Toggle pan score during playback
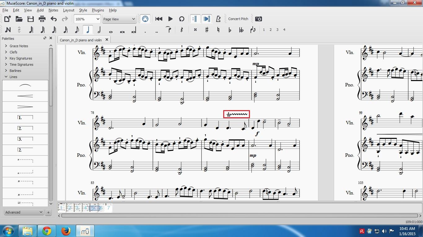Image resolution: width=423 pixels, height=237 pixels. pyautogui.click(x=207, y=19)
